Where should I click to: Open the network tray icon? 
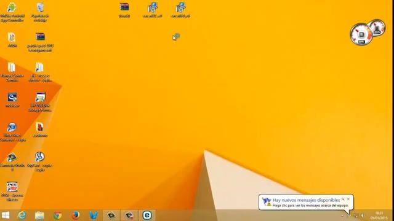pyautogui.click(x=356, y=215)
